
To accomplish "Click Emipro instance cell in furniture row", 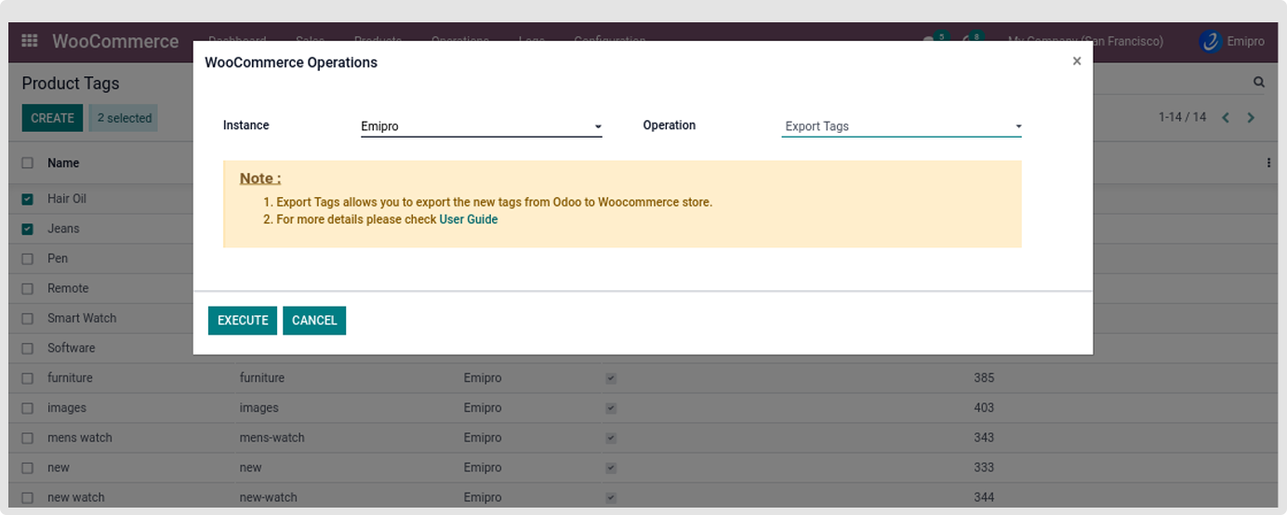I will (483, 378).
